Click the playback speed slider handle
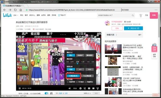Viewport: 161px width, 98px height. pos(78,64)
